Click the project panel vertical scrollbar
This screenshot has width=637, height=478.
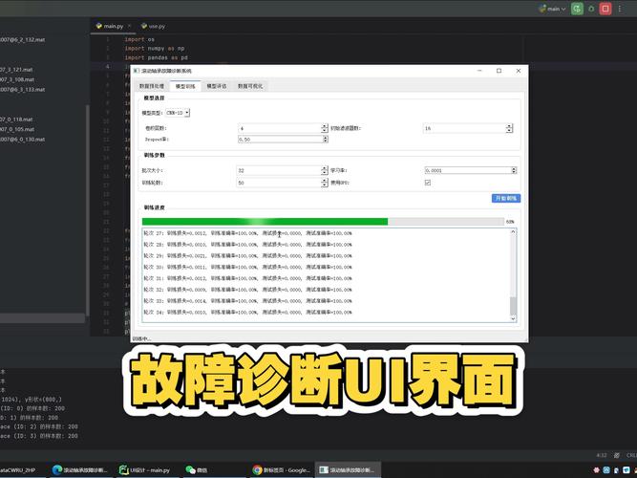pos(87,209)
